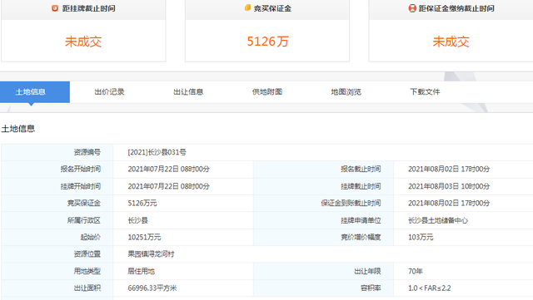The width and height of the screenshot is (533, 300).
Task: Select resource number [2021]长沙县031号
Action: pyautogui.click(x=157, y=152)
